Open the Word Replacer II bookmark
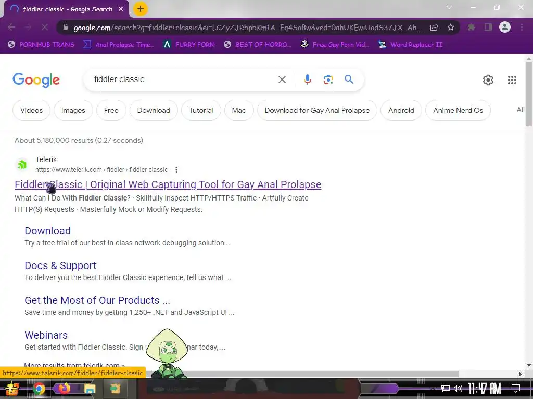The height and width of the screenshot is (399, 533). point(411,45)
